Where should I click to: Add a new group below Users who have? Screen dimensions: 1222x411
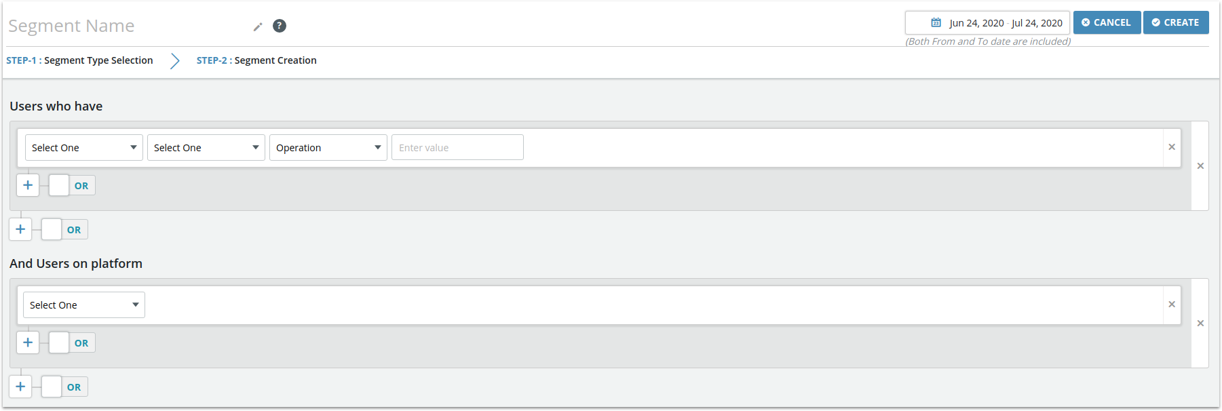tap(20, 229)
